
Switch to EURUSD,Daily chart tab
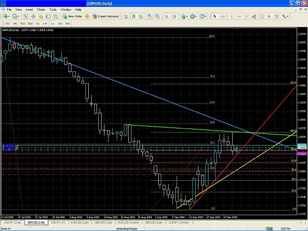pyautogui.click(x=80, y=223)
